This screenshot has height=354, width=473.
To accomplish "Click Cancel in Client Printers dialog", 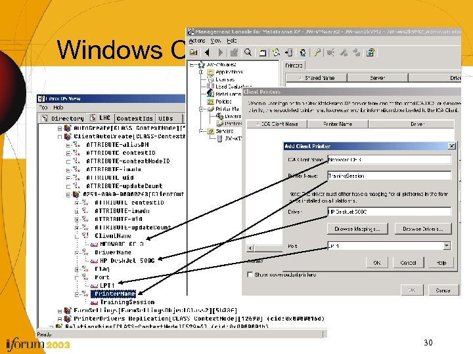I will coord(443,290).
